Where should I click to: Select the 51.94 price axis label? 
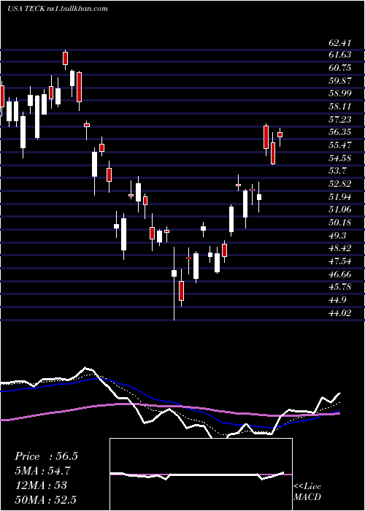click(x=339, y=196)
